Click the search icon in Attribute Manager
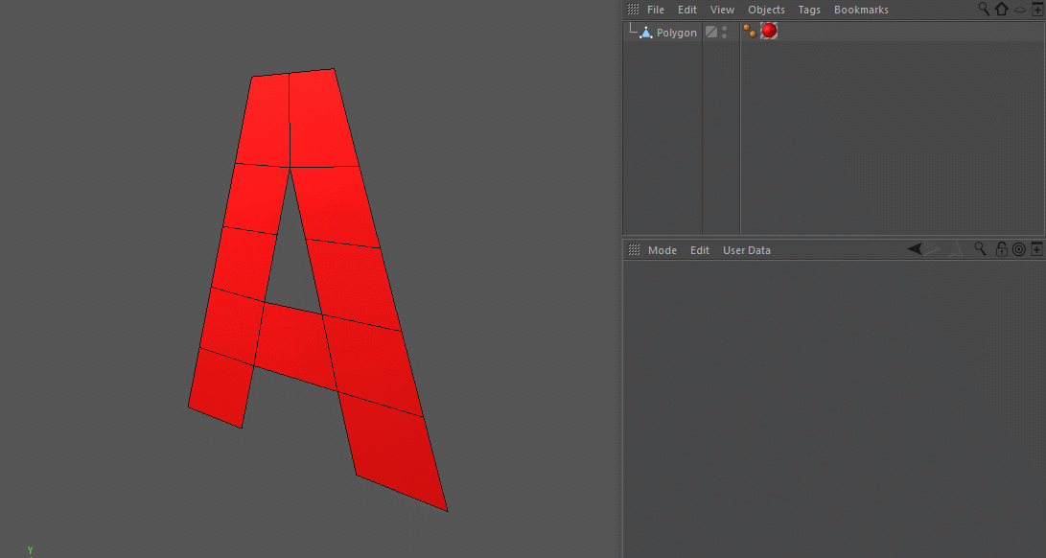Image resolution: width=1046 pixels, height=558 pixels. 980,249
